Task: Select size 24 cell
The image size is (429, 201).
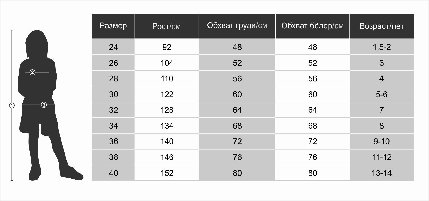Action: tap(113, 47)
